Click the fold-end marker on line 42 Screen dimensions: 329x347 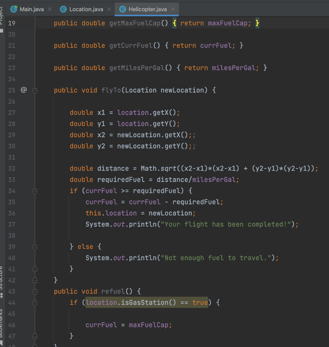(x=35, y=280)
